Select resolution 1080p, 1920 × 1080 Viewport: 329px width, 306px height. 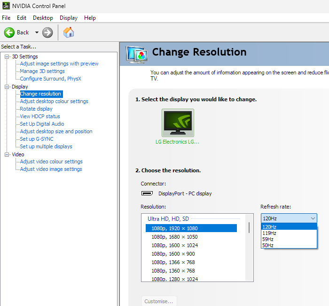click(191, 228)
